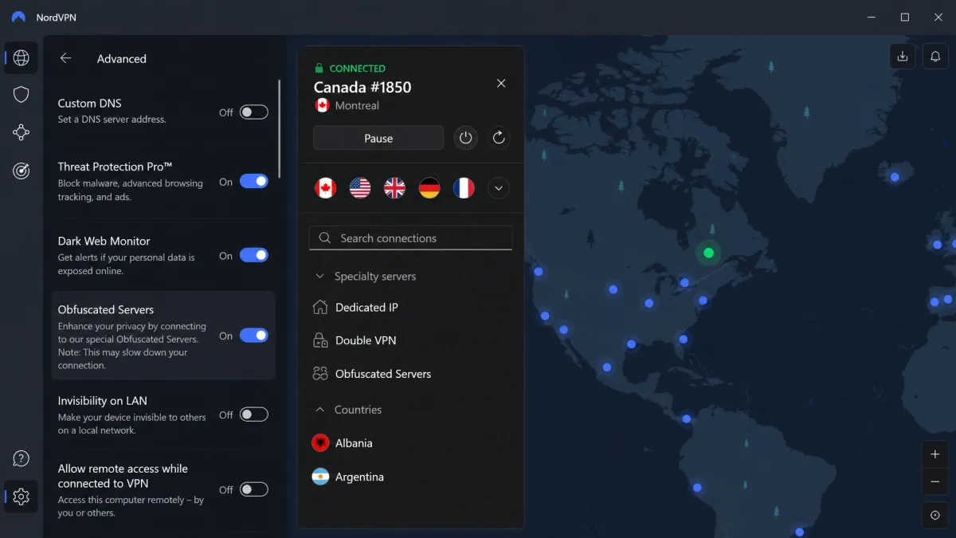This screenshot has width=956, height=538.
Task: Click the Custom DNS setting title
Action: [89, 103]
